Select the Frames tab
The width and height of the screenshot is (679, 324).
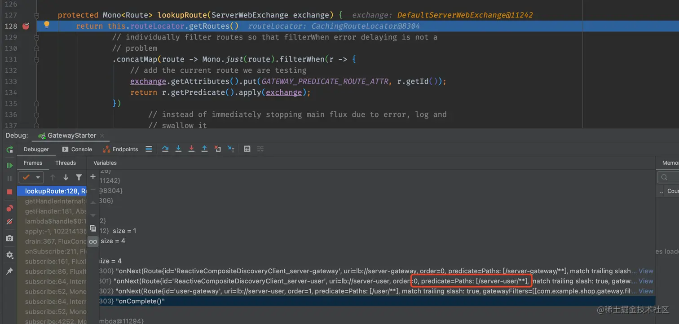click(x=33, y=163)
